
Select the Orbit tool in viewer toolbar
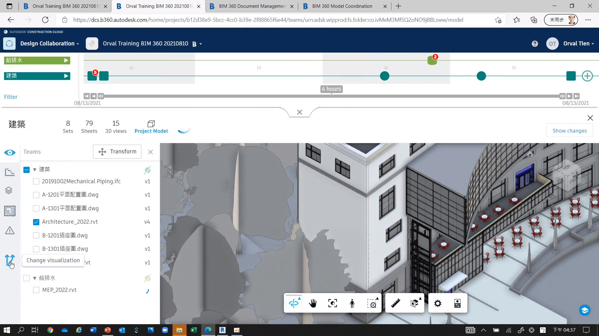point(294,303)
